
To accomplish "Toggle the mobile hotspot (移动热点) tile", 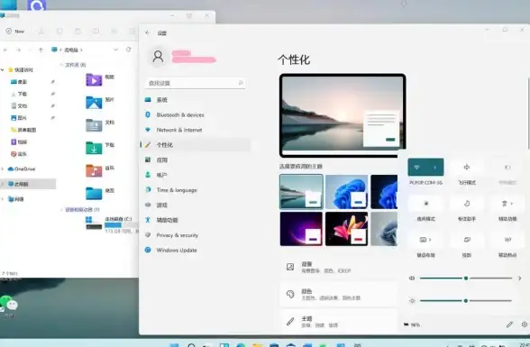I will click(x=507, y=240).
